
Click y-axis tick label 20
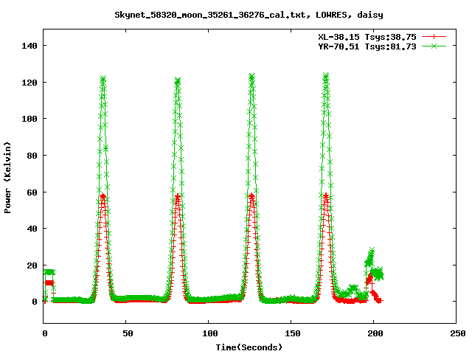tap(32, 265)
